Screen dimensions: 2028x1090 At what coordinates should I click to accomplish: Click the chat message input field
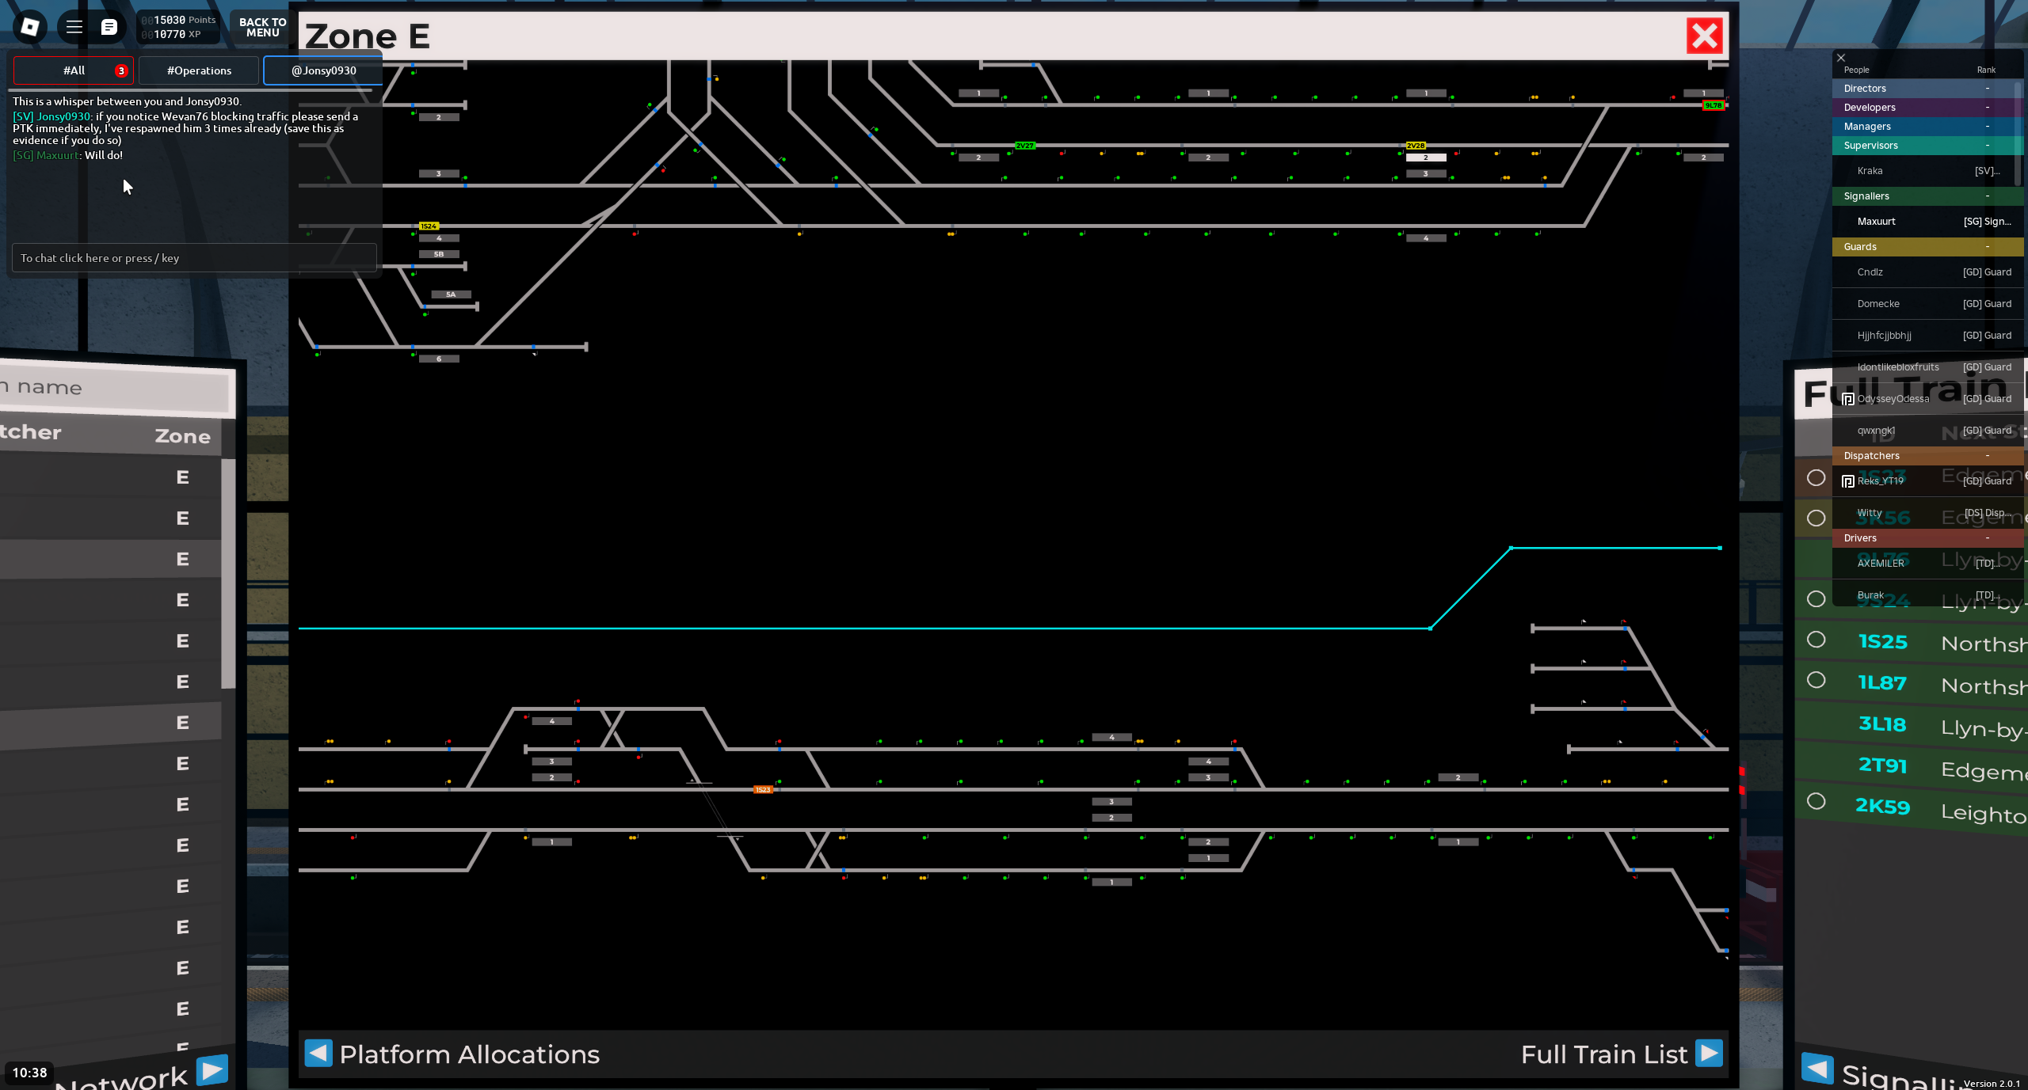coord(194,258)
